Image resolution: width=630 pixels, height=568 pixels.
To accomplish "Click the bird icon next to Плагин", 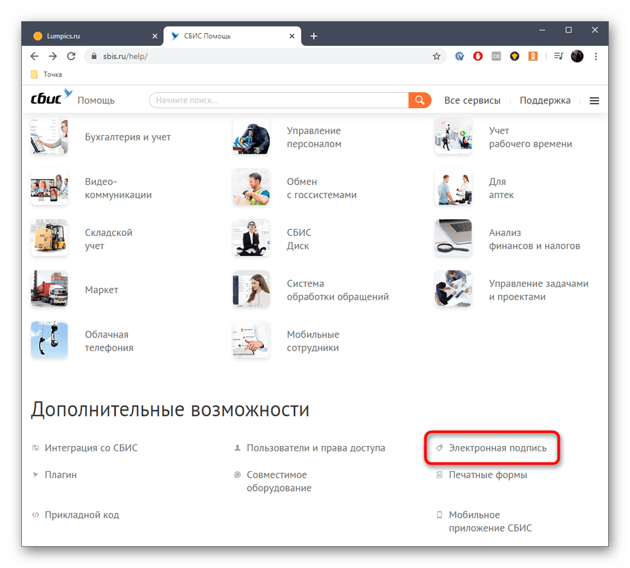I will pyautogui.click(x=35, y=475).
